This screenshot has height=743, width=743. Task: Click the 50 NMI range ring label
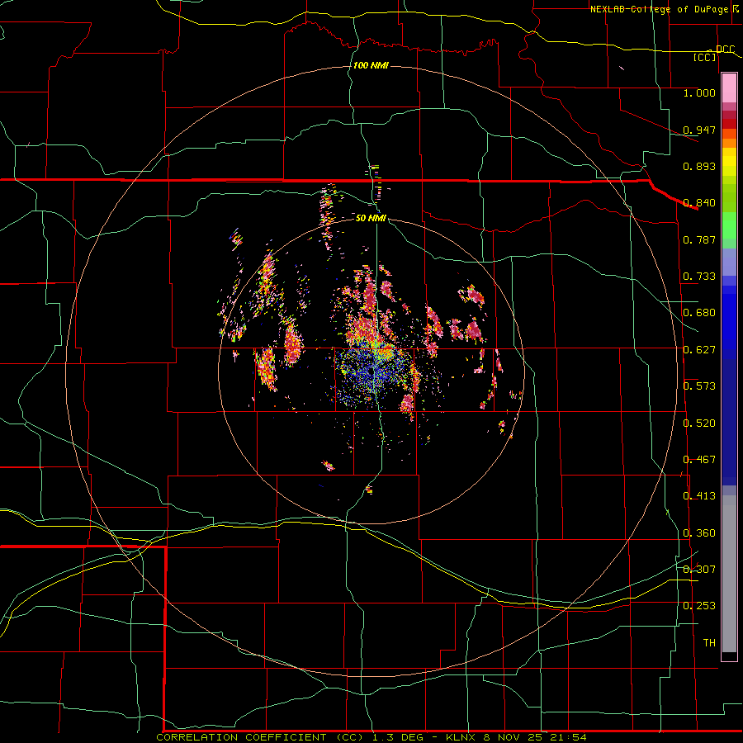click(x=371, y=218)
